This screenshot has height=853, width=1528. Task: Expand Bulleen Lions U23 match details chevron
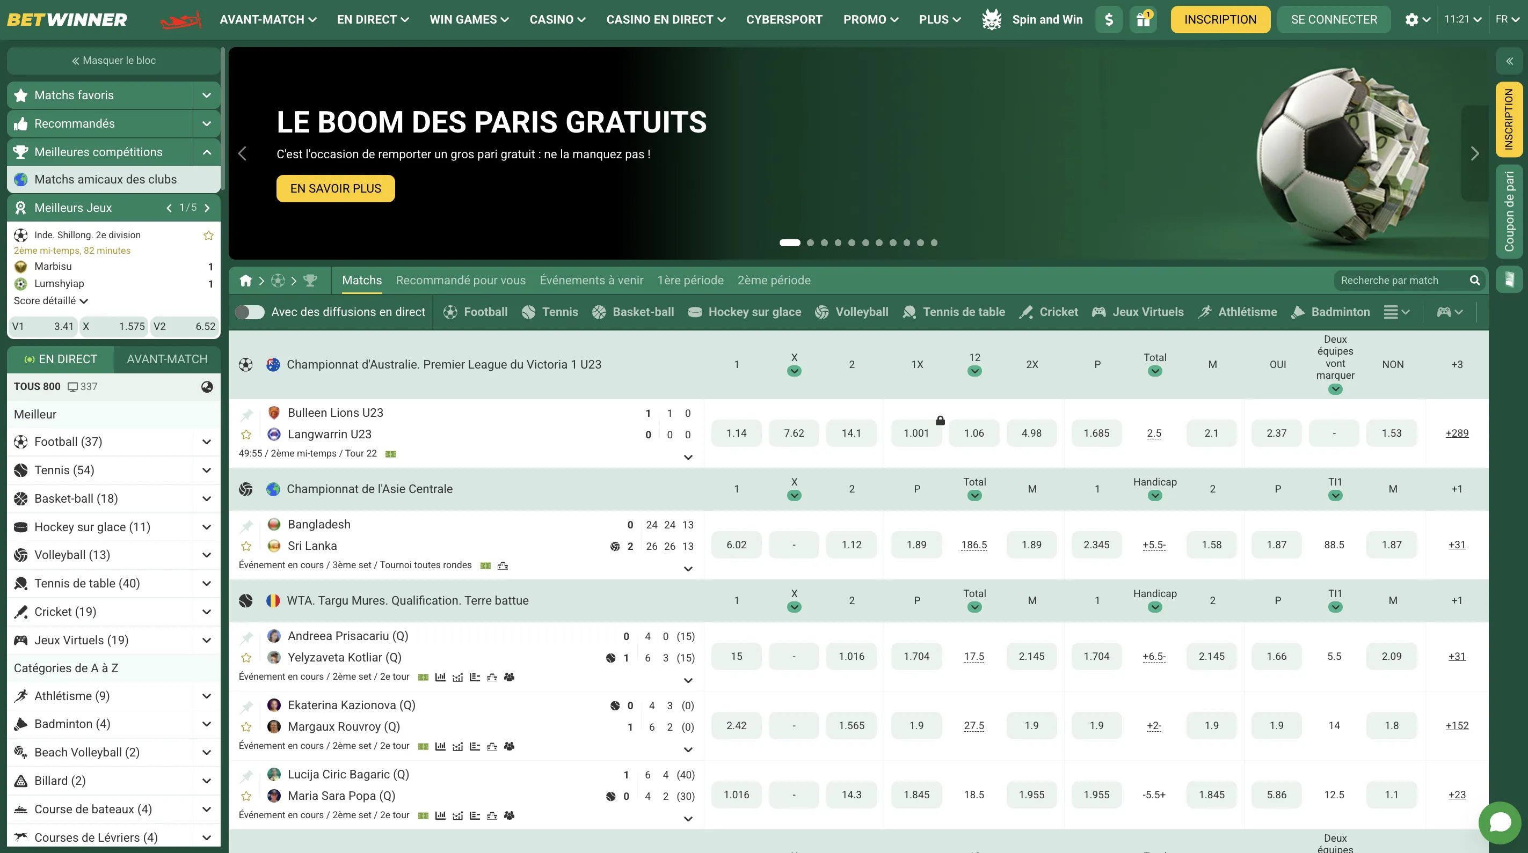point(688,457)
